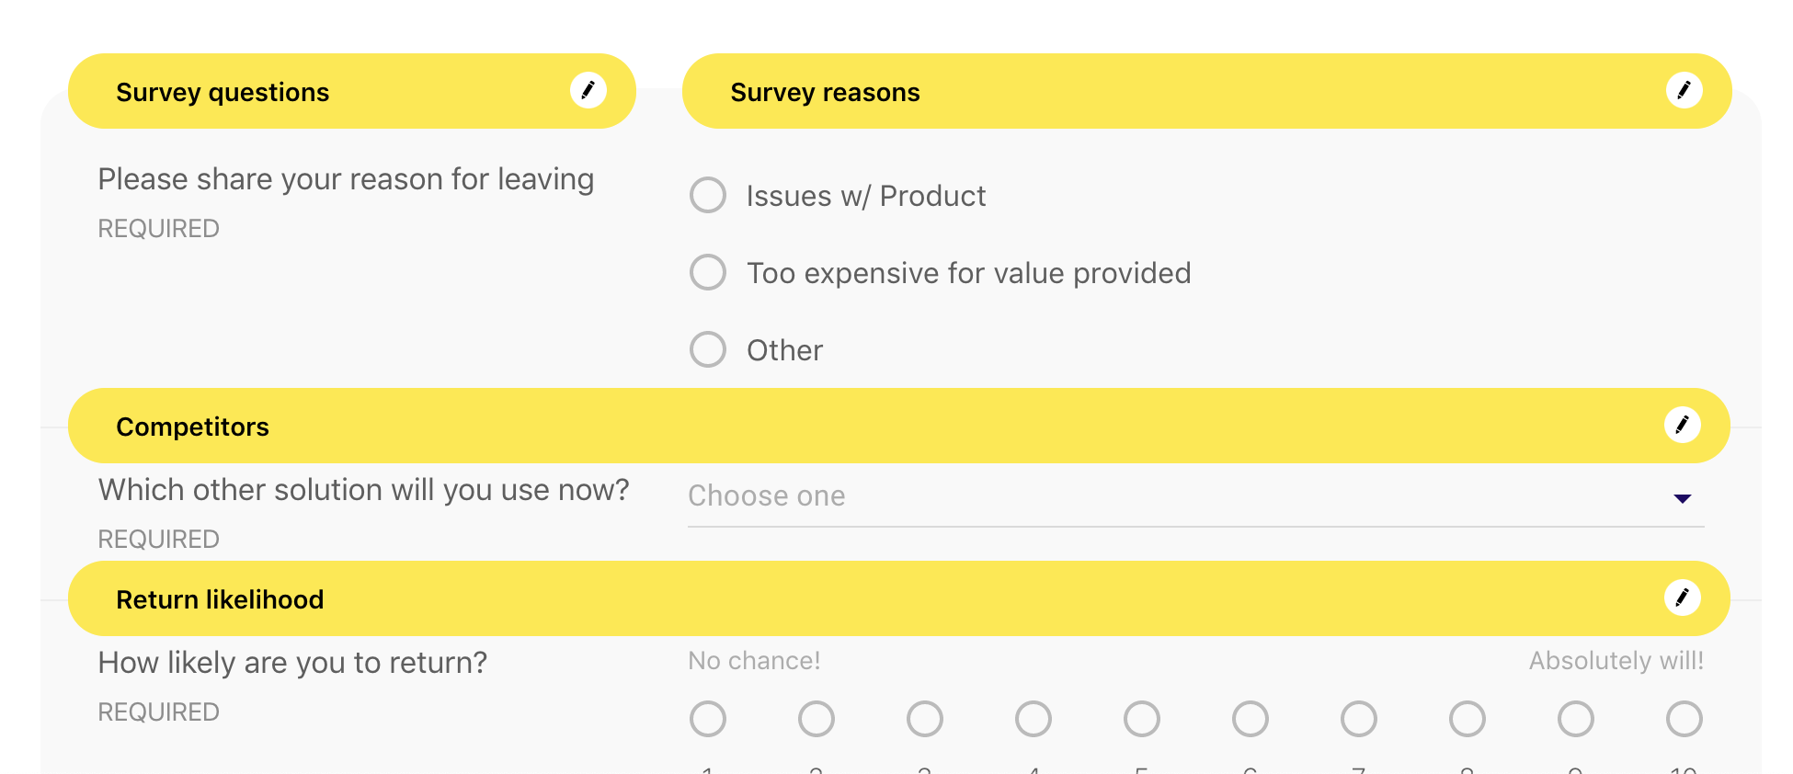
Task: Click the Choose one solution field
Action: click(x=1103, y=496)
